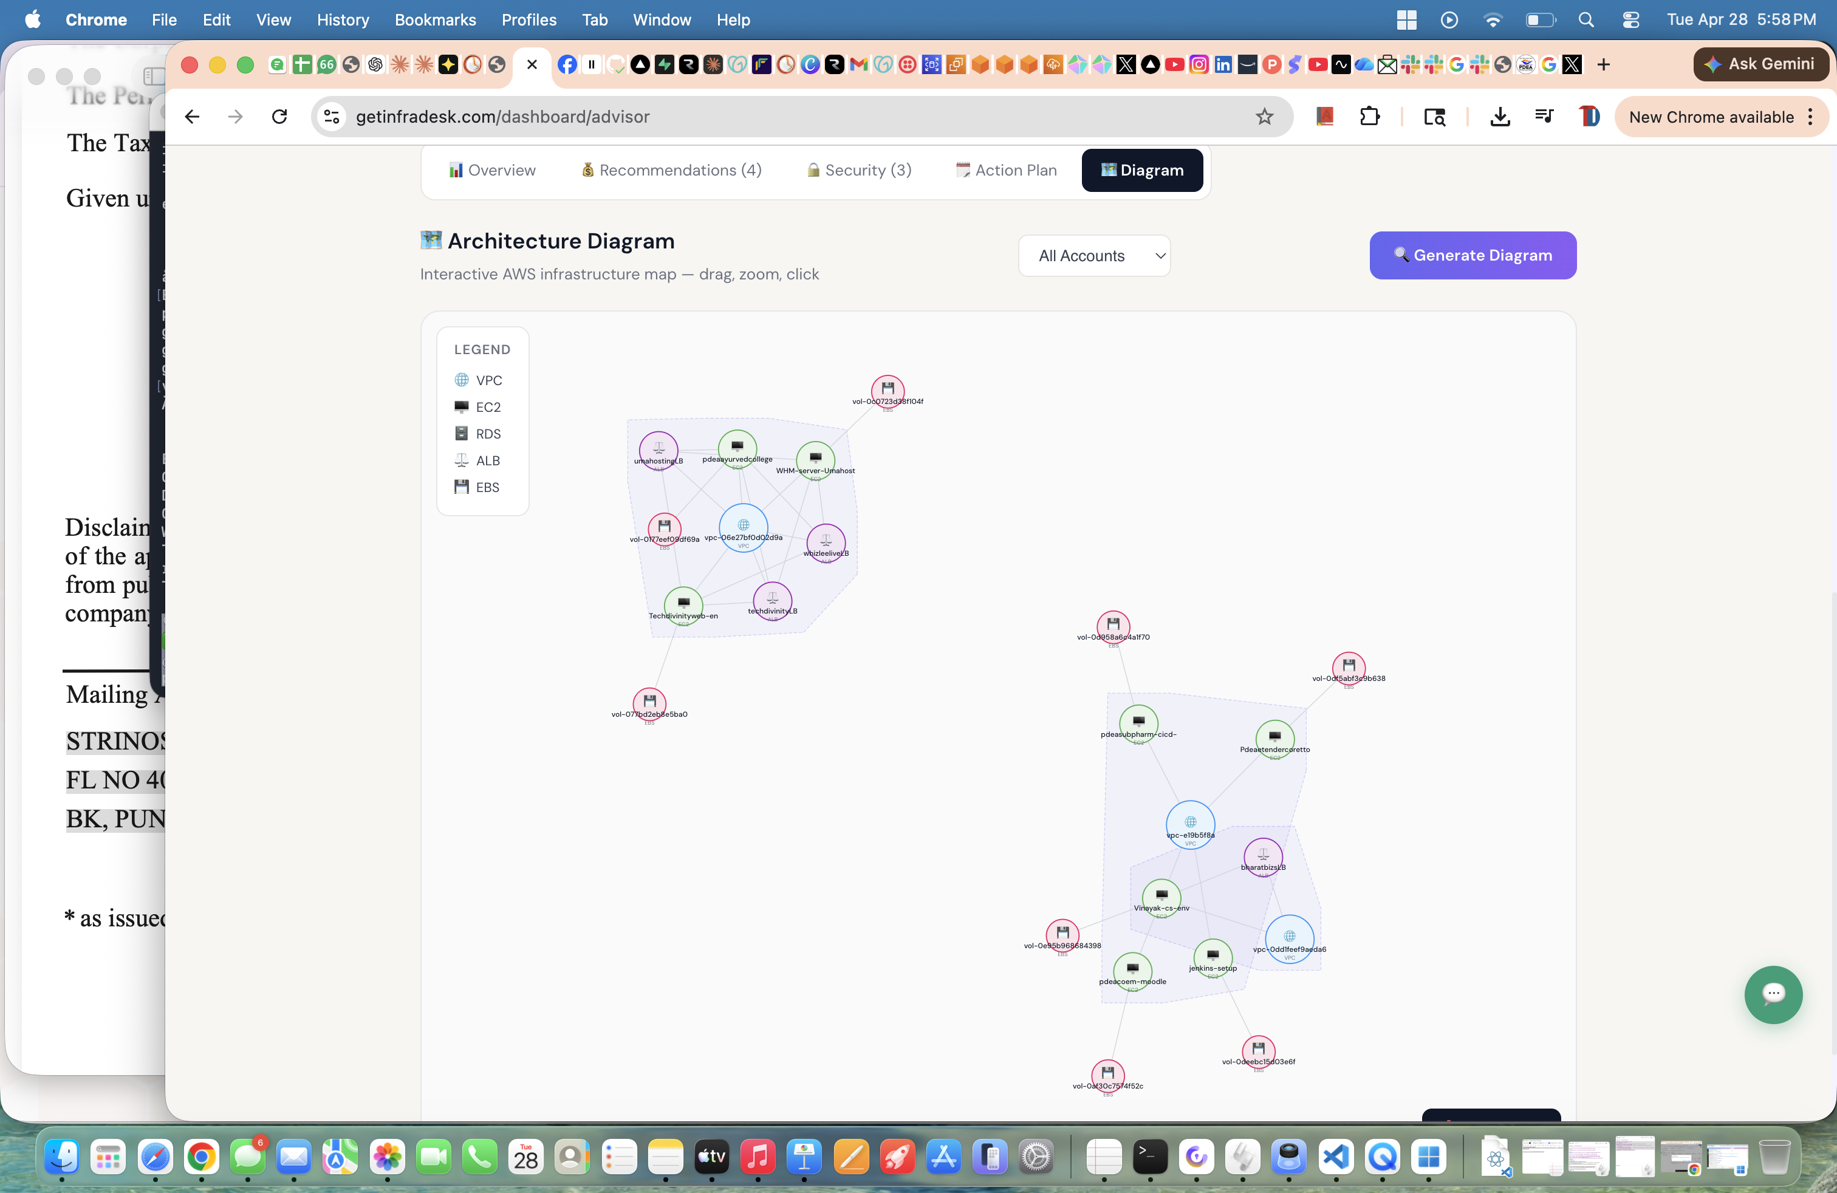Open the Chrome extensions puzzle icon
The image size is (1837, 1193).
coord(1369,117)
